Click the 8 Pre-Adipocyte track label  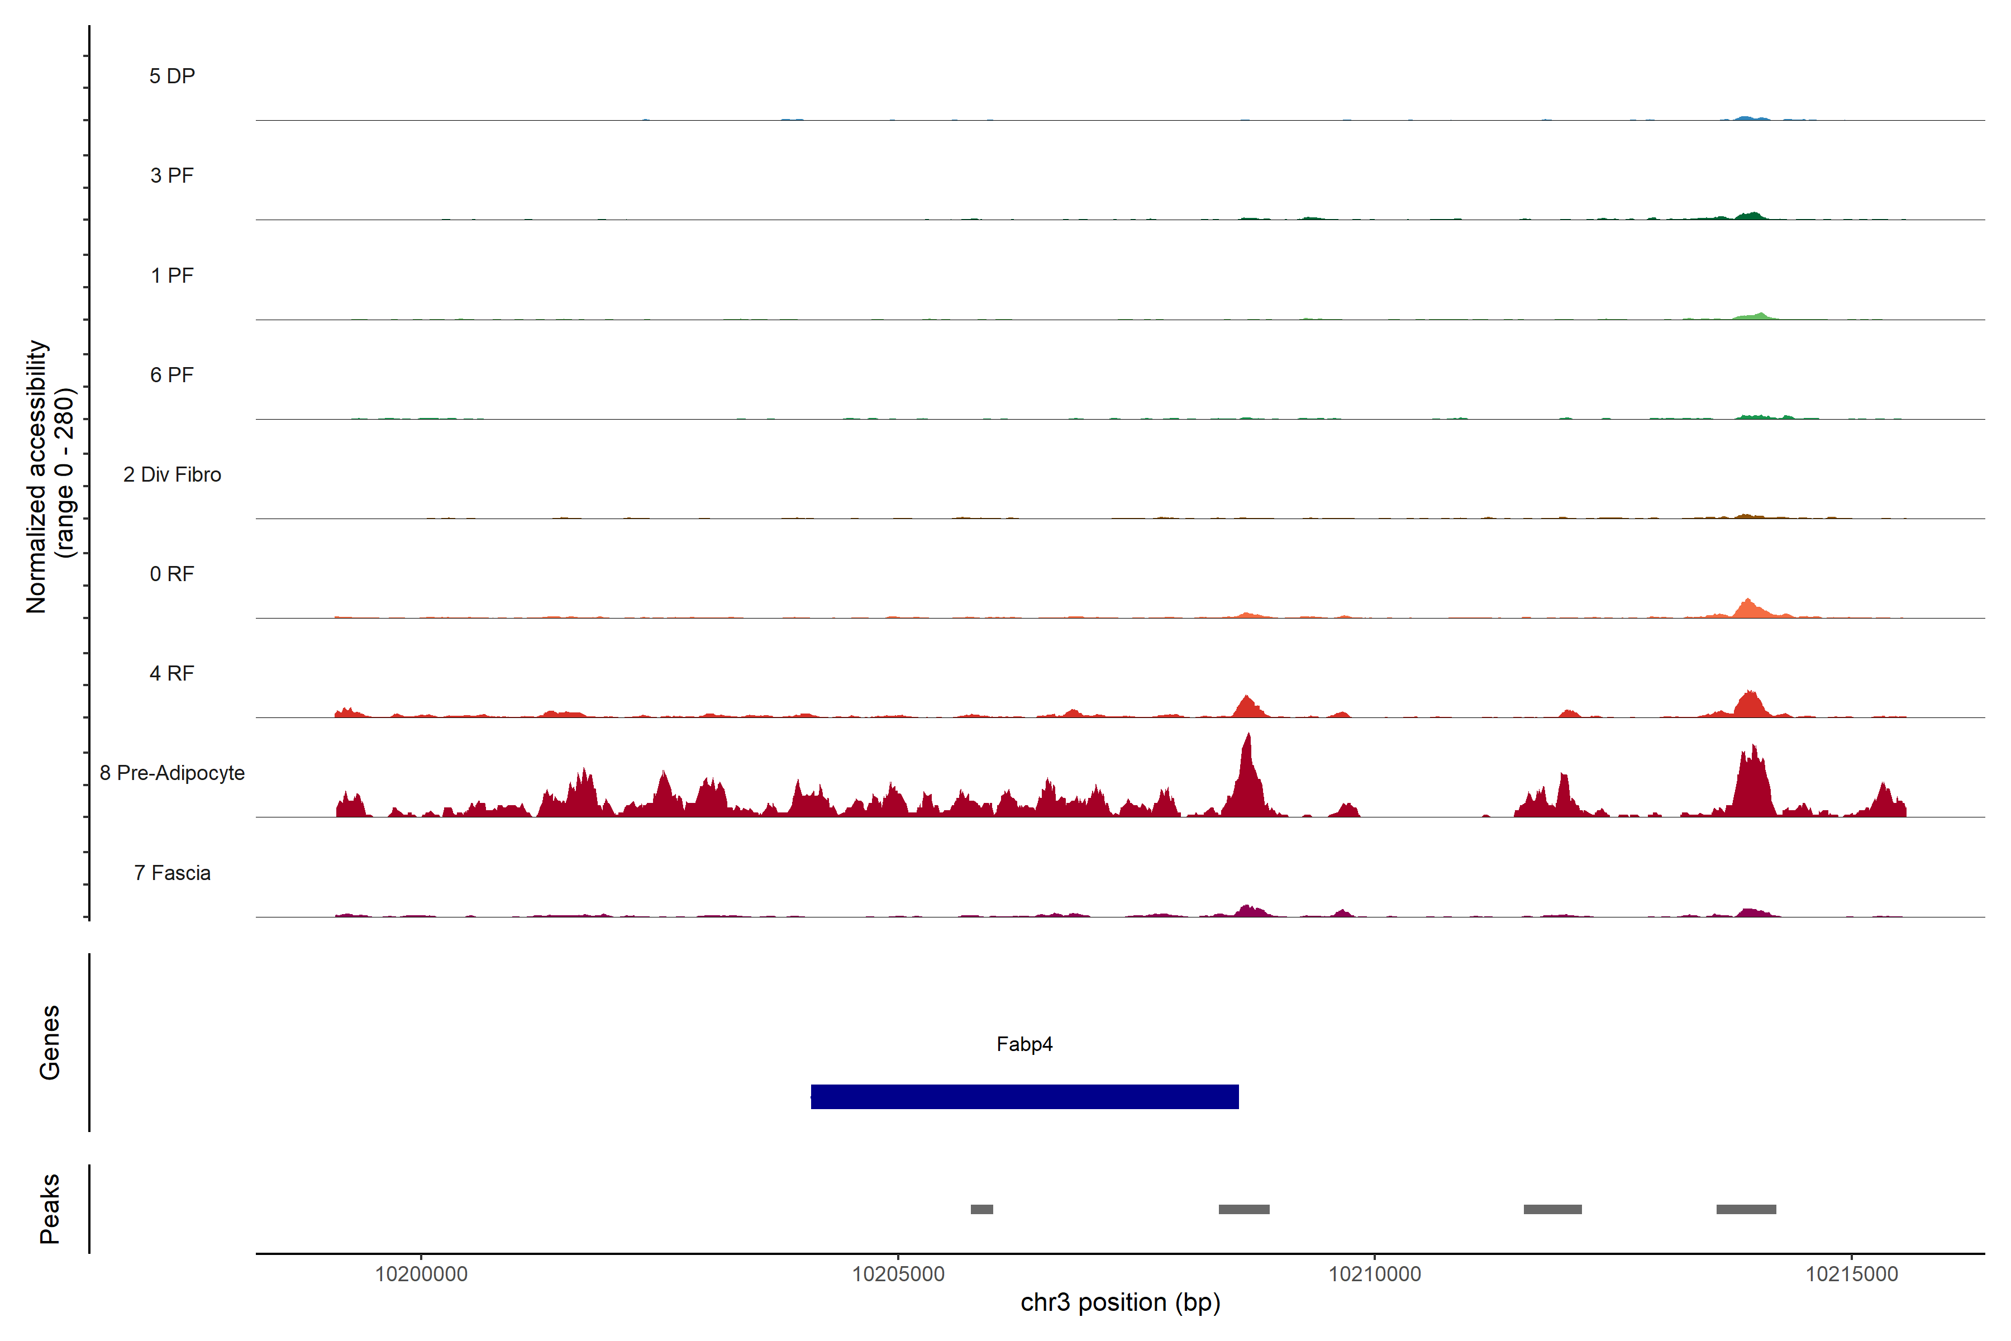[x=172, y=773]
